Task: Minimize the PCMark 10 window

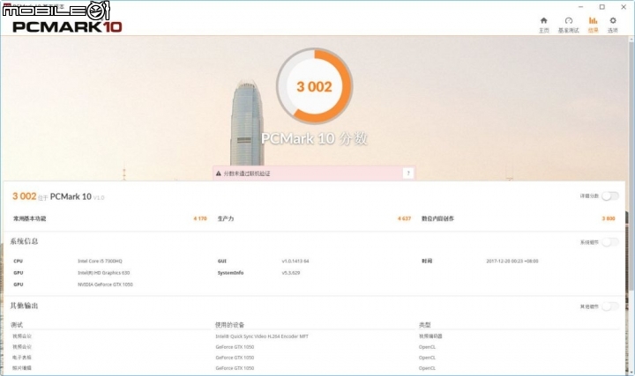Action: click(580, 7)
